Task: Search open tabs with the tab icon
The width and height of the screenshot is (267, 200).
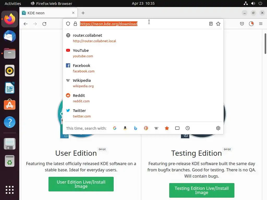Action: (x=177, y=128)
